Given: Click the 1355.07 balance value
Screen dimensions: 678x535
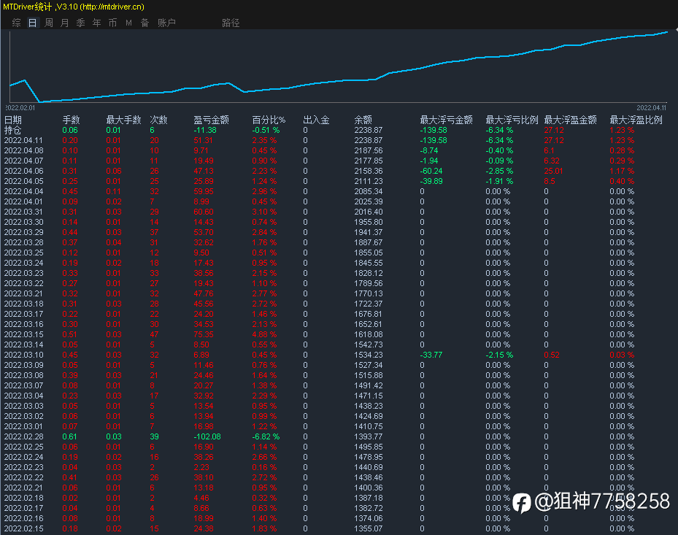Looking at the screenshot, I should tap(369, 528).
